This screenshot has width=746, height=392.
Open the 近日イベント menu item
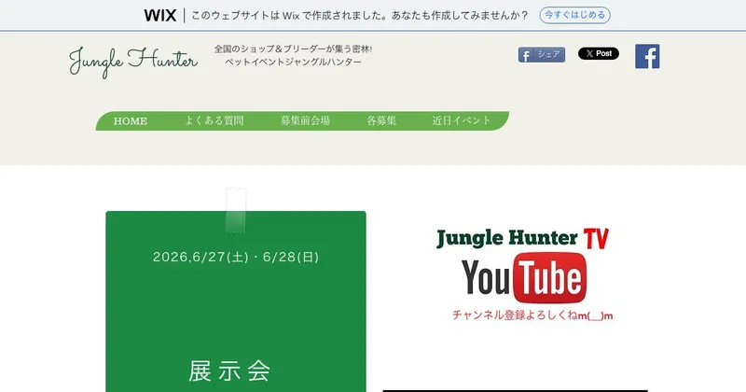(461, 121)
